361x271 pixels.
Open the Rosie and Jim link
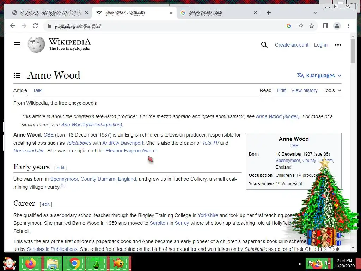coord(29,151)
